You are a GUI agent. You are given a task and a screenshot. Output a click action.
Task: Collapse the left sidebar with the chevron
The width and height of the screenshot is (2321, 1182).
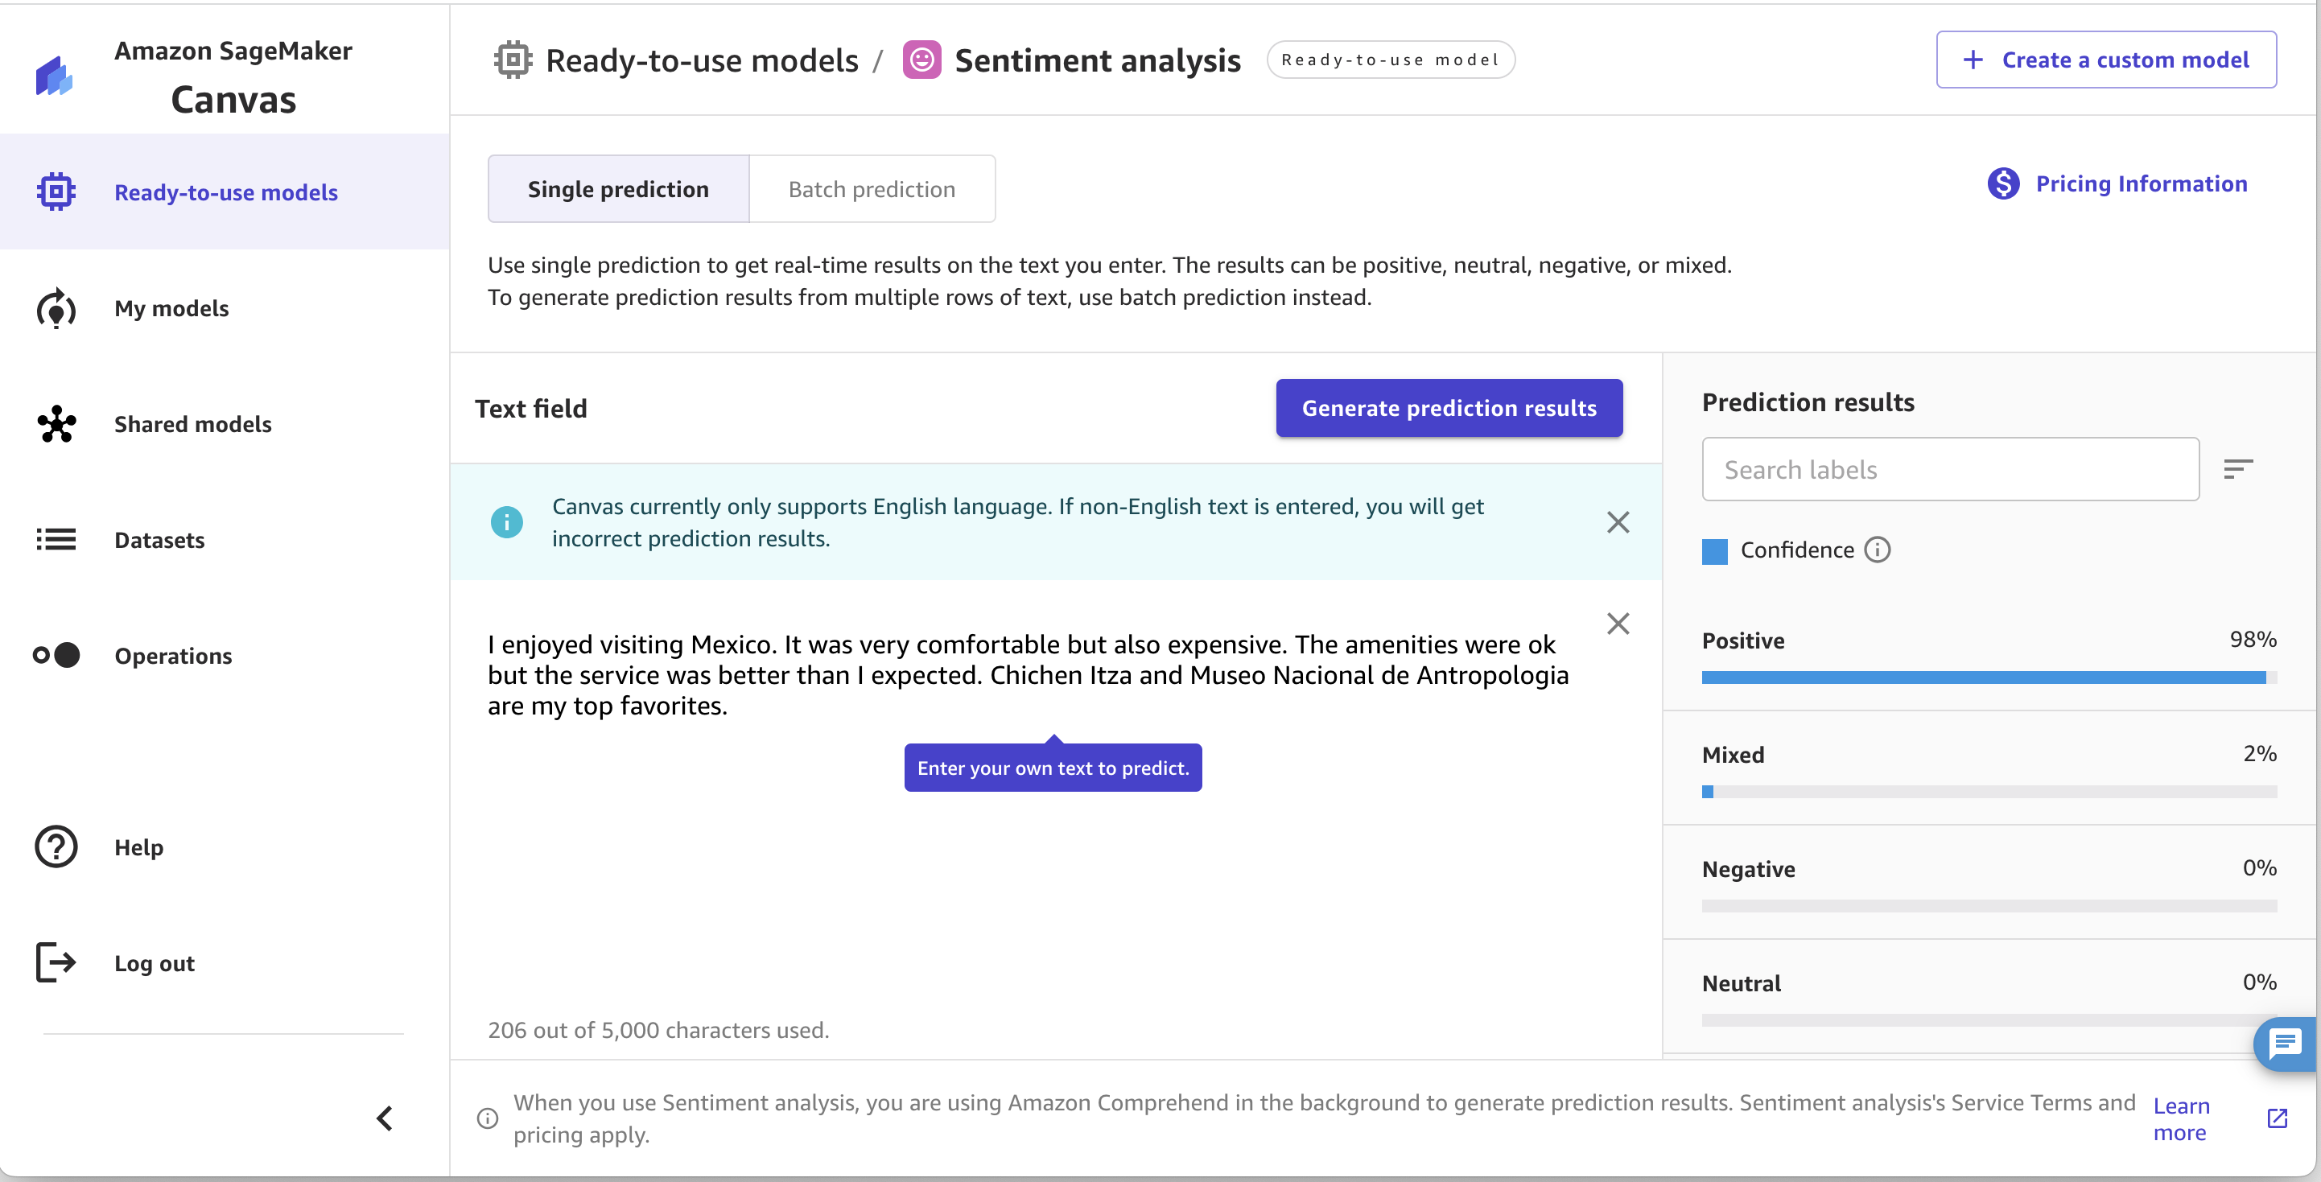point(385,1118)
